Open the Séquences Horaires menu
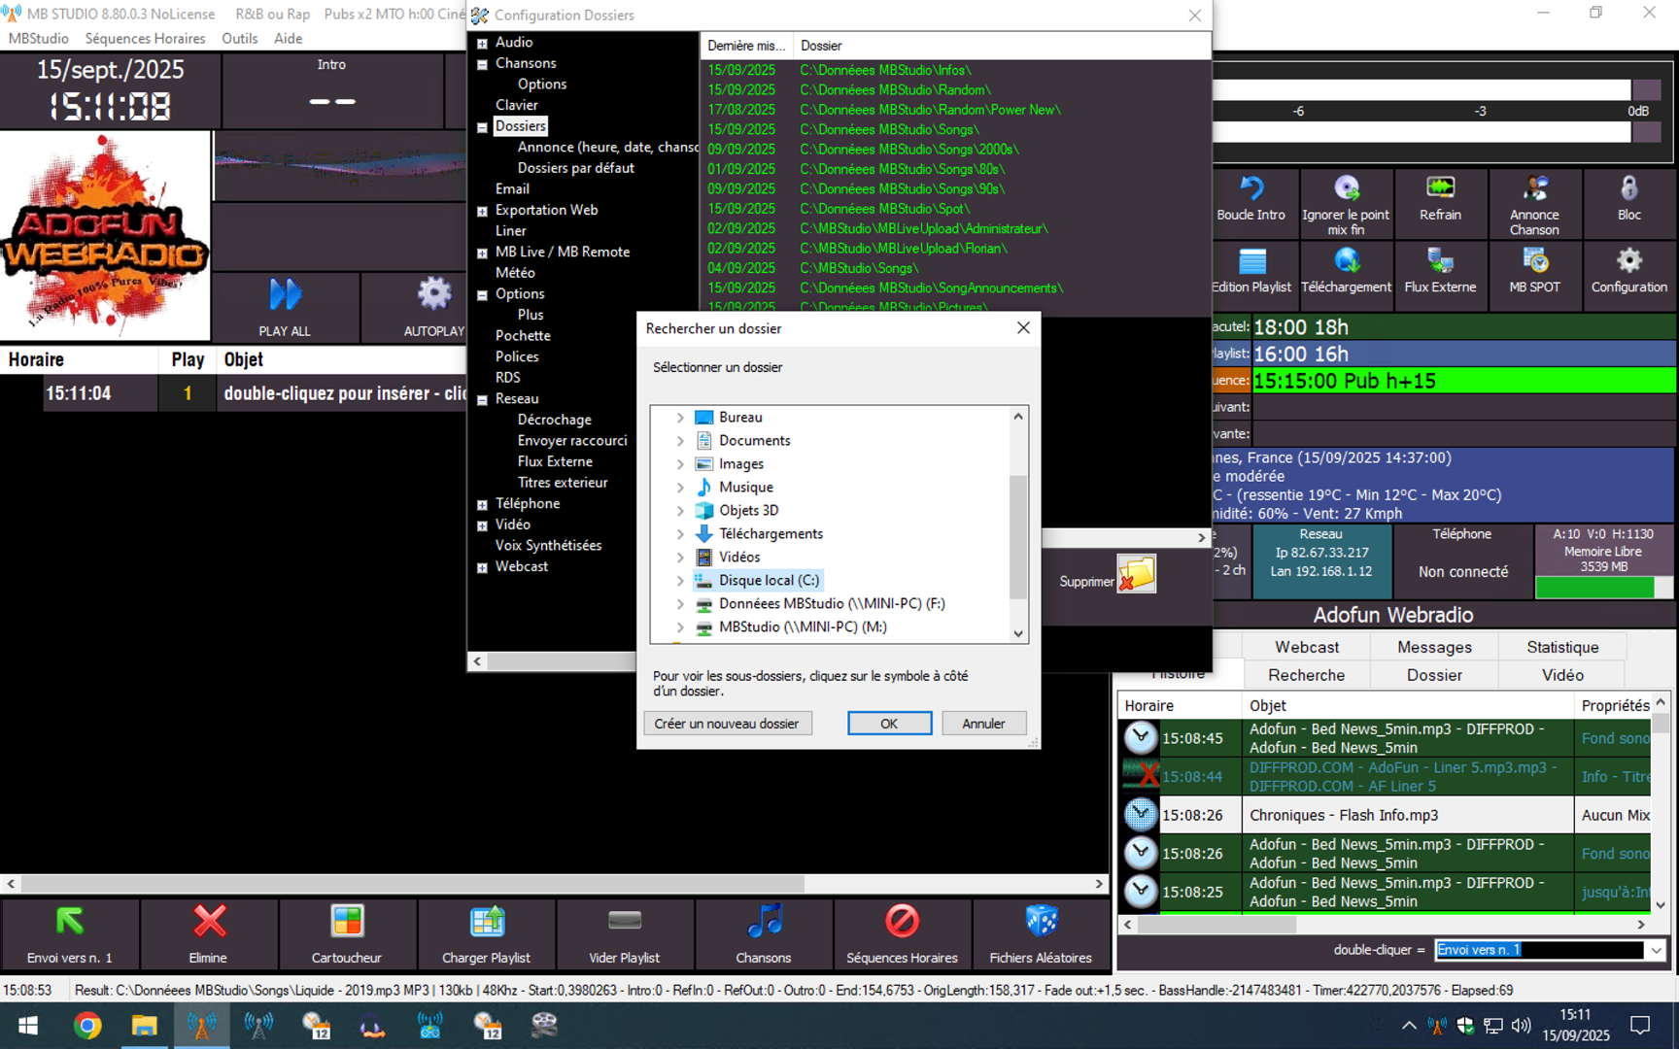Viewport: 1679px width, 1049px height. (145, 39)
